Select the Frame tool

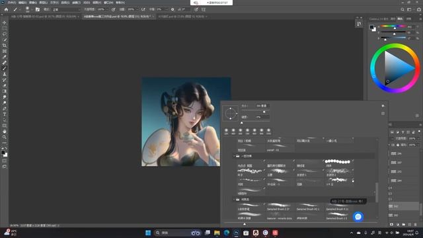(x=5, y=51)
